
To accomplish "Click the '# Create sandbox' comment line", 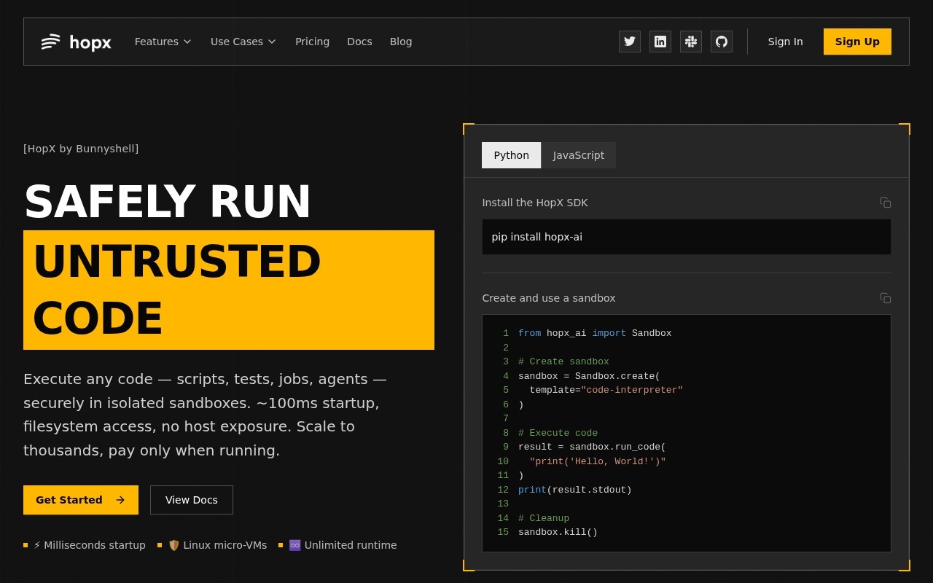I will coord(563,361).
